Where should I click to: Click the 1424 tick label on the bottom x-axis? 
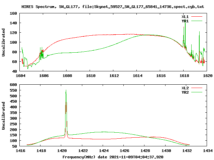[104, 151]
